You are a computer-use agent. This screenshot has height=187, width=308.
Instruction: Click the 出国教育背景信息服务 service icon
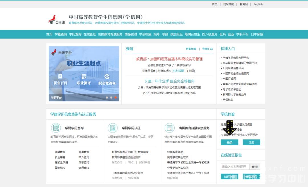tap(170, 128)
